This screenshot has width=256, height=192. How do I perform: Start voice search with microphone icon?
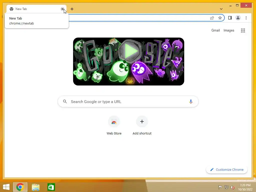click(191, 101)
